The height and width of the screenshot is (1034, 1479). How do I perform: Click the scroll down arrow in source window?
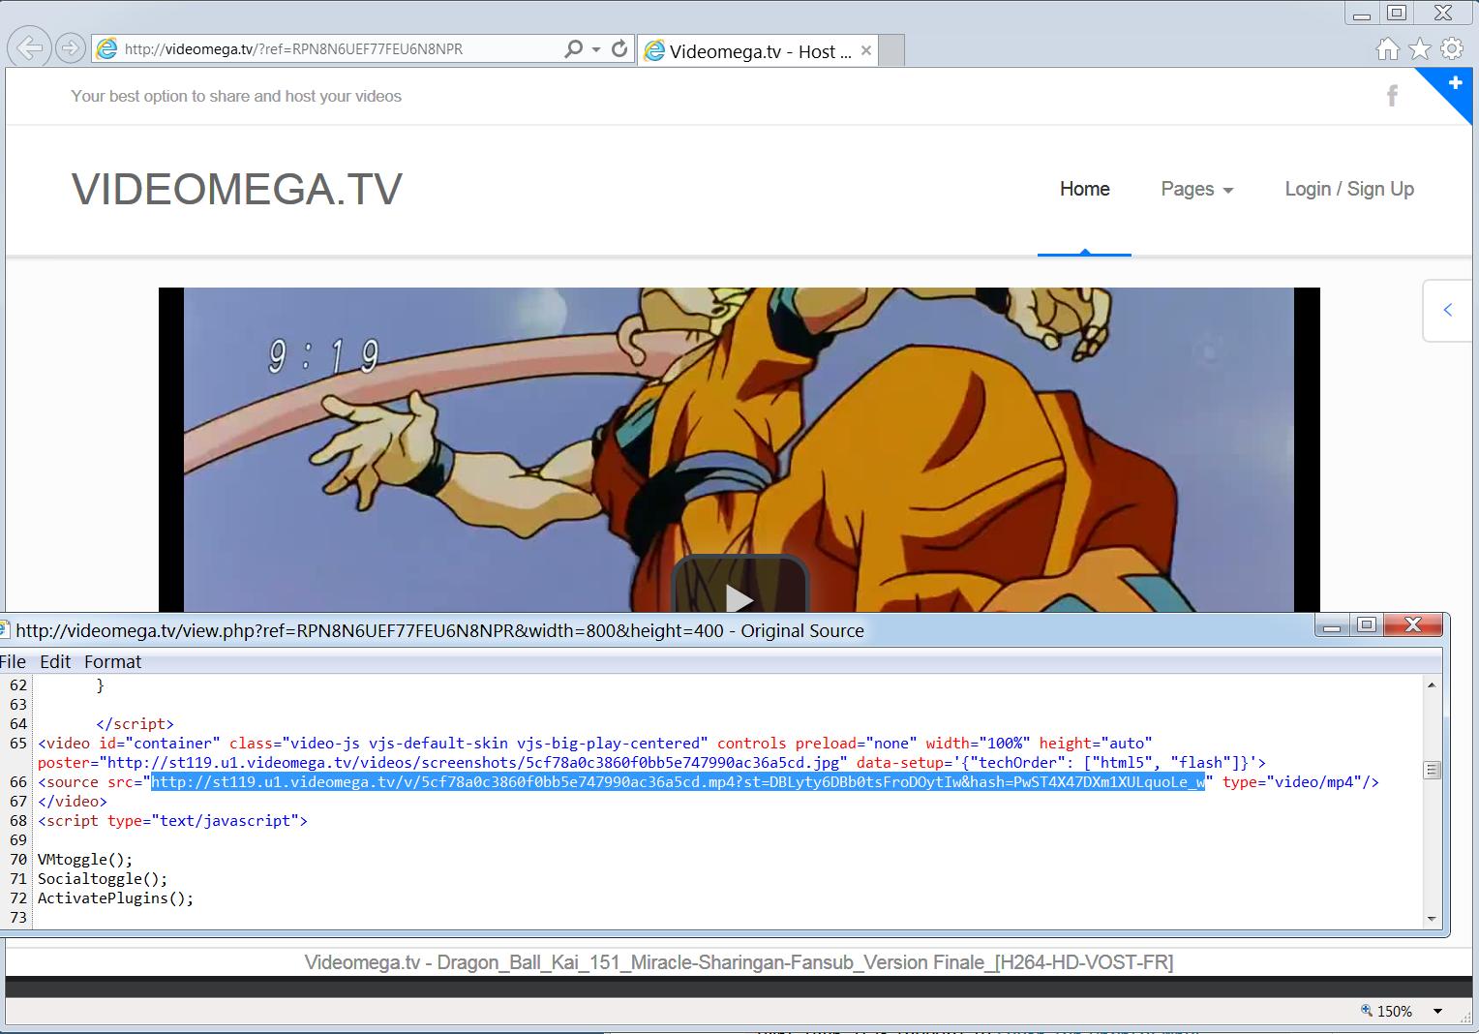(x=1432, y=919)
